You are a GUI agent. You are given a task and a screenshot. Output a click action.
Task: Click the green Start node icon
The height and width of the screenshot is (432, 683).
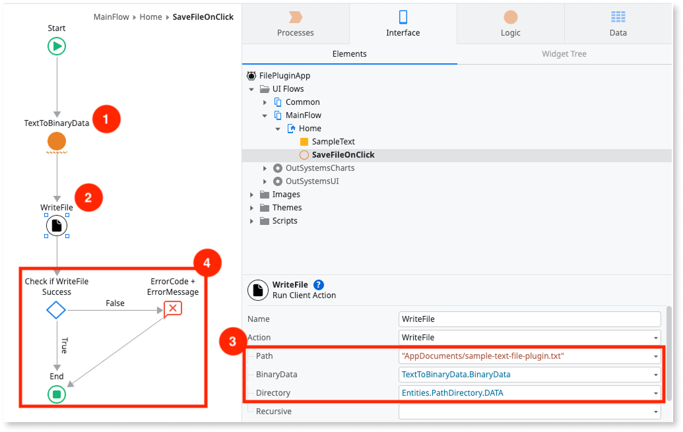click(57, 46)
